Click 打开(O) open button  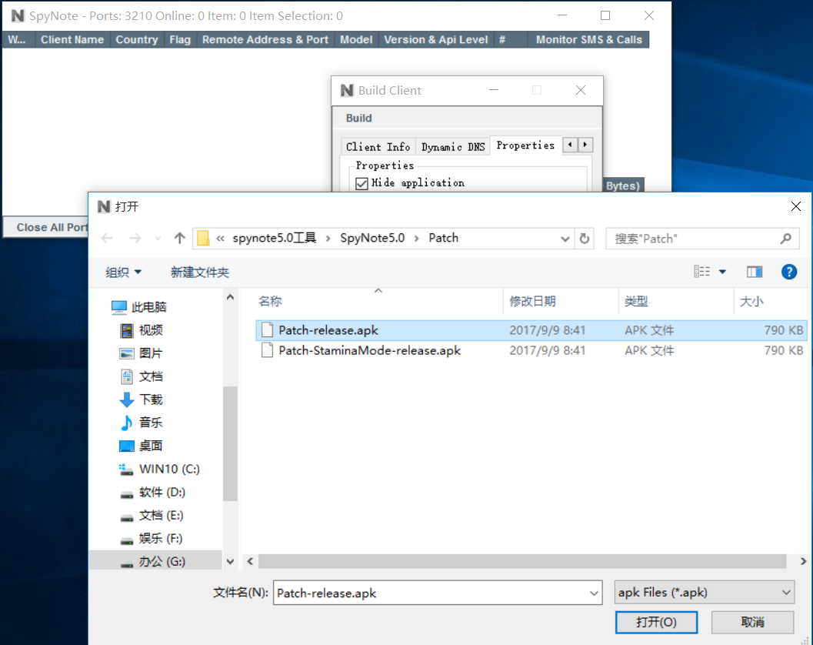(x=656, y=622)
